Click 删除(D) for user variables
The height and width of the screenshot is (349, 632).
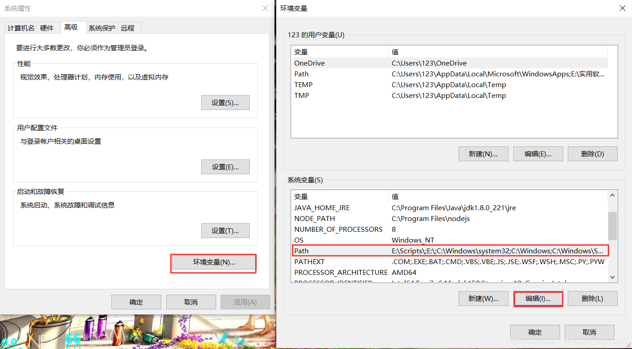[x=592, y=154]
